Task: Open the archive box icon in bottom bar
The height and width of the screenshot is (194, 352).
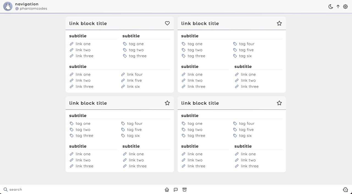Action: (185, 190)
